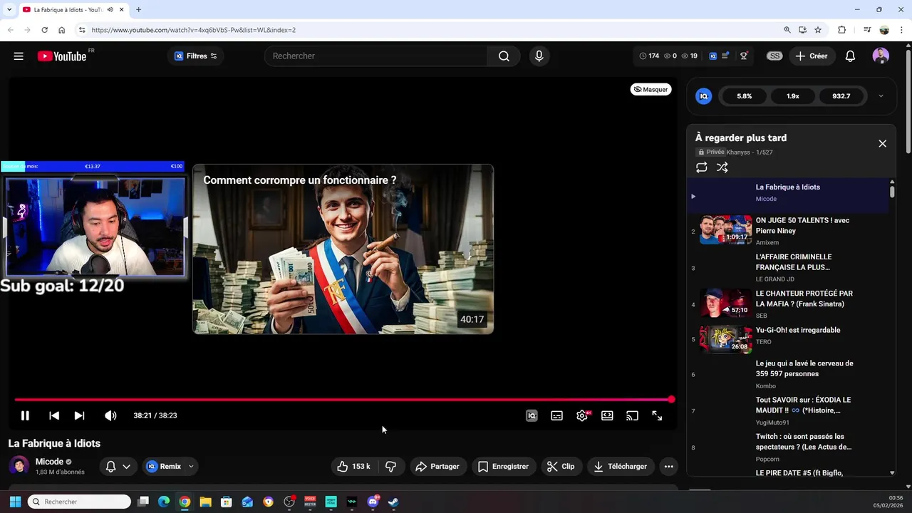Image resolution: width=912 pixels, height=513 pixels.
Task: Open the YouTube hamburger guide menu
Action: tap(19, 56)
